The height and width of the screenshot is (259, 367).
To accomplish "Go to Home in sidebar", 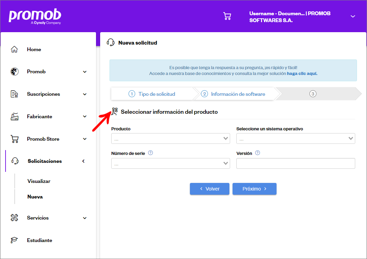I will (x=34, y=49).
